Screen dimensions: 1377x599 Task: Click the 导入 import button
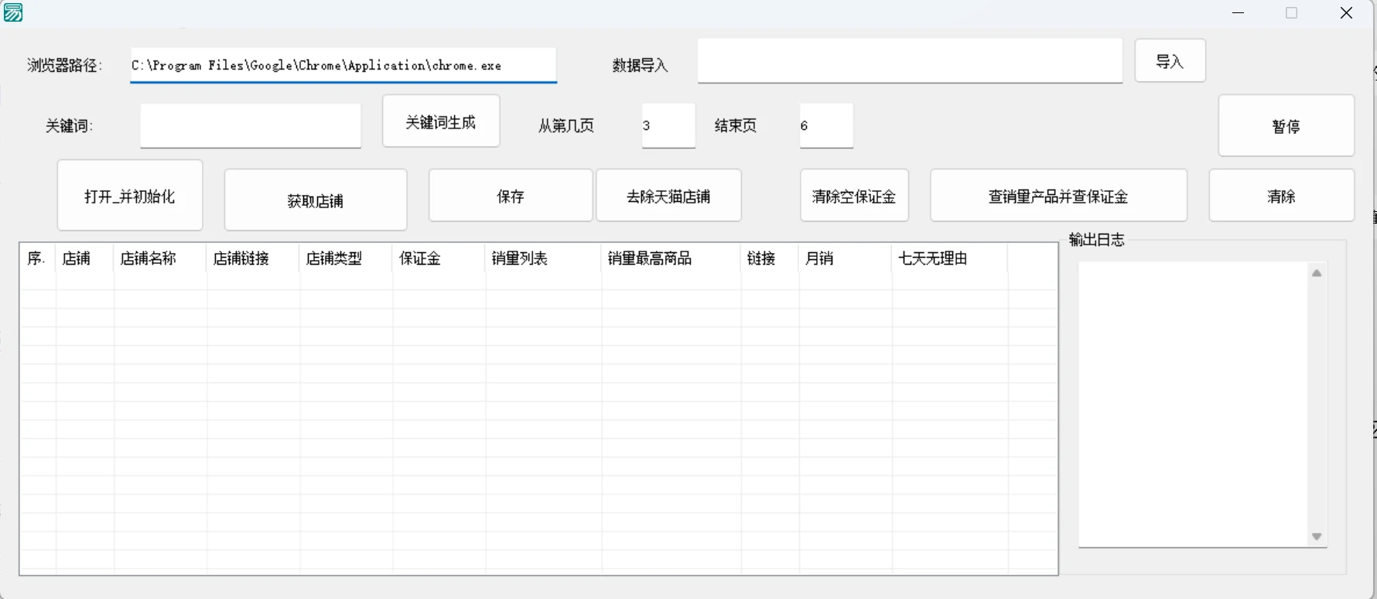coord(1170,61)
